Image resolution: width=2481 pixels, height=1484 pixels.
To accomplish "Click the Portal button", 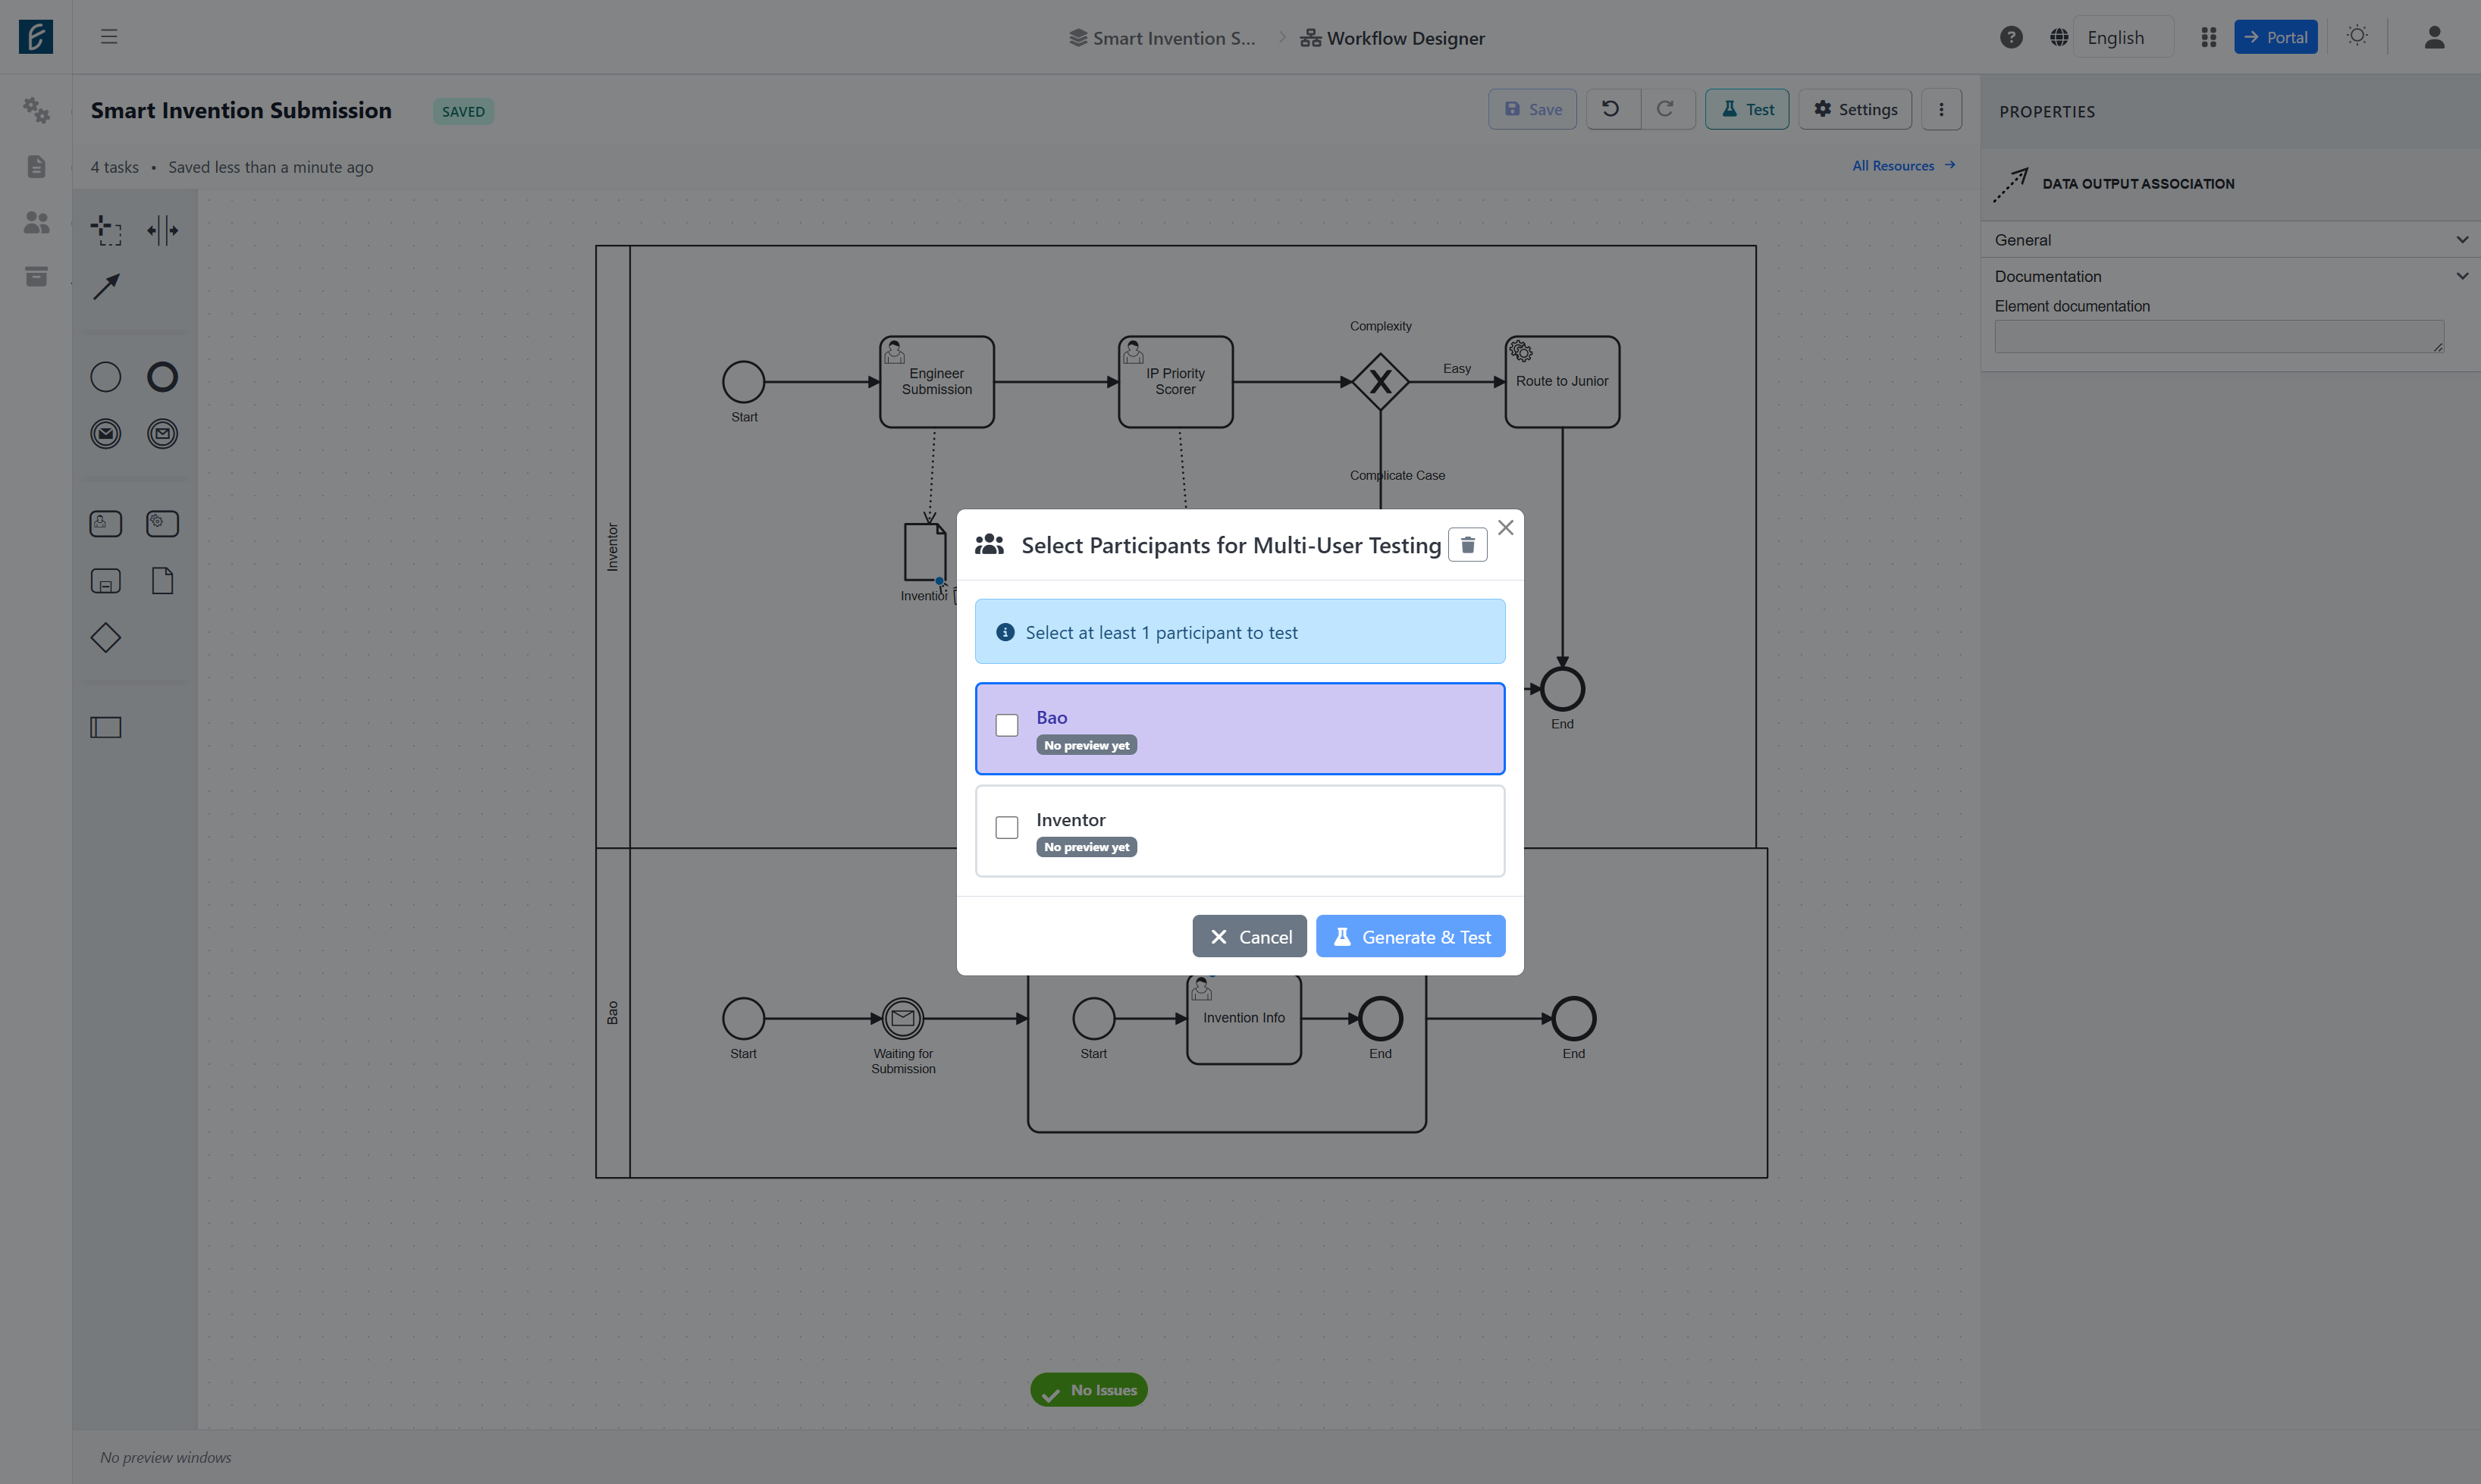I will pos(2276,37).
